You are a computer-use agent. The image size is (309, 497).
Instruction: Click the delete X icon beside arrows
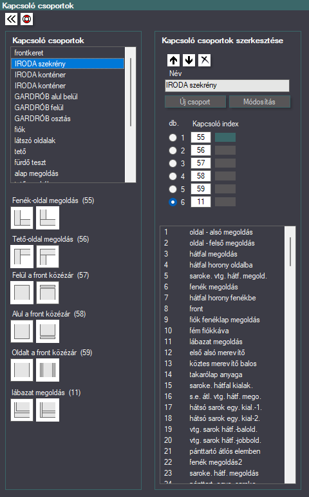point(205,60)
